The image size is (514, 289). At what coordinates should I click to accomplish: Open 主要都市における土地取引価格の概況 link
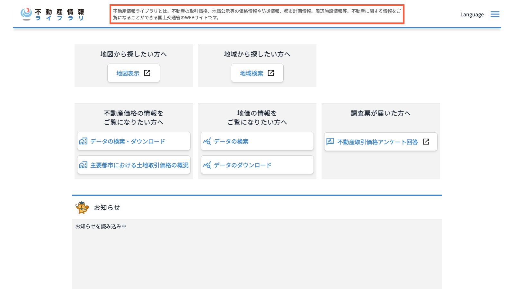tap(134, 165)
